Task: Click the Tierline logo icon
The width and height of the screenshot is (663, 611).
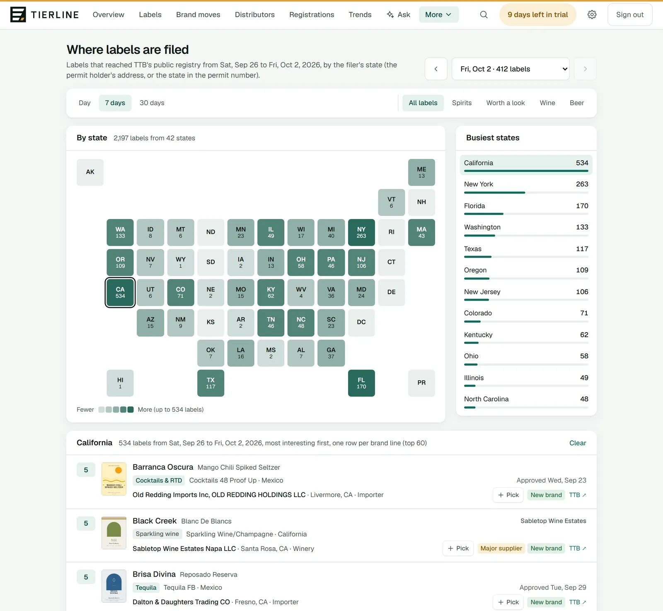Action: click(x=18, y=14)
